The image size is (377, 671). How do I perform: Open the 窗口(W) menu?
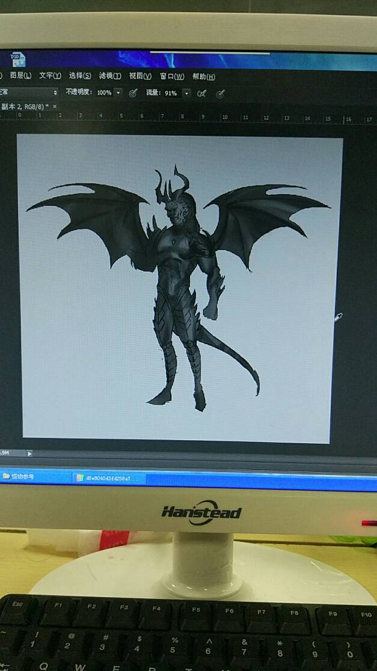[x=172, y=76]
